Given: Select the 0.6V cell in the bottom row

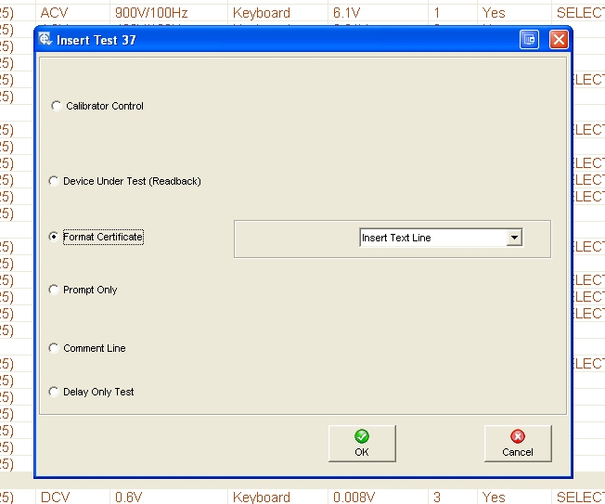Looking at the screenshot, I should 129,497.
